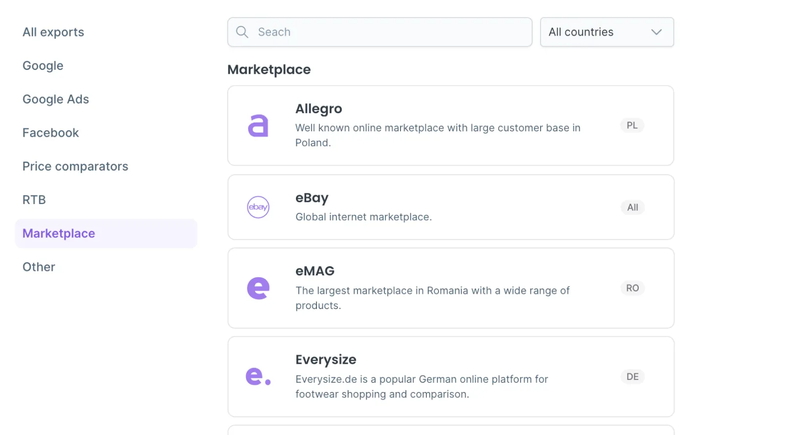This screenshot has width=797, height=435.
Task: Choose the eMAG title
Action: [x=315, y=271]
